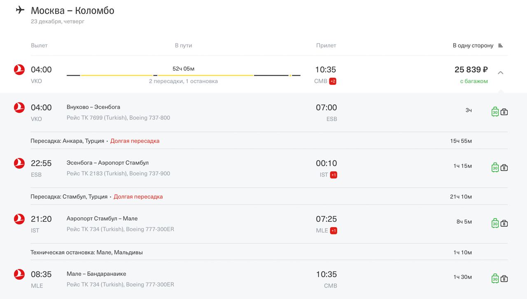This screenshot has width=527, height=299.
Task: Click the +1 badge beside IST arrival
Action: 333,175
